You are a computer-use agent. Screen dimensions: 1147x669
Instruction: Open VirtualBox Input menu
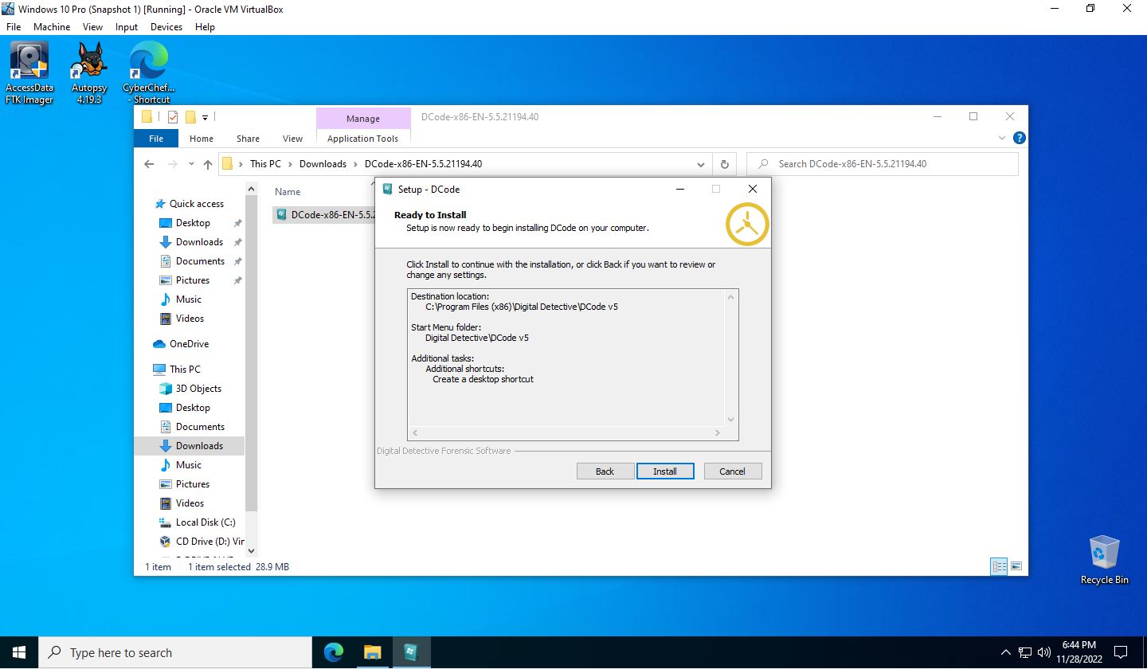(126, 26)
